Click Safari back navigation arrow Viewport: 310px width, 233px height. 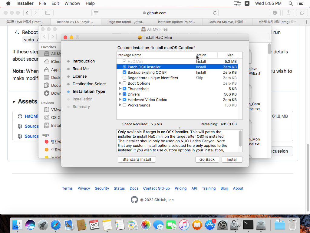click(x=27, y=13)
